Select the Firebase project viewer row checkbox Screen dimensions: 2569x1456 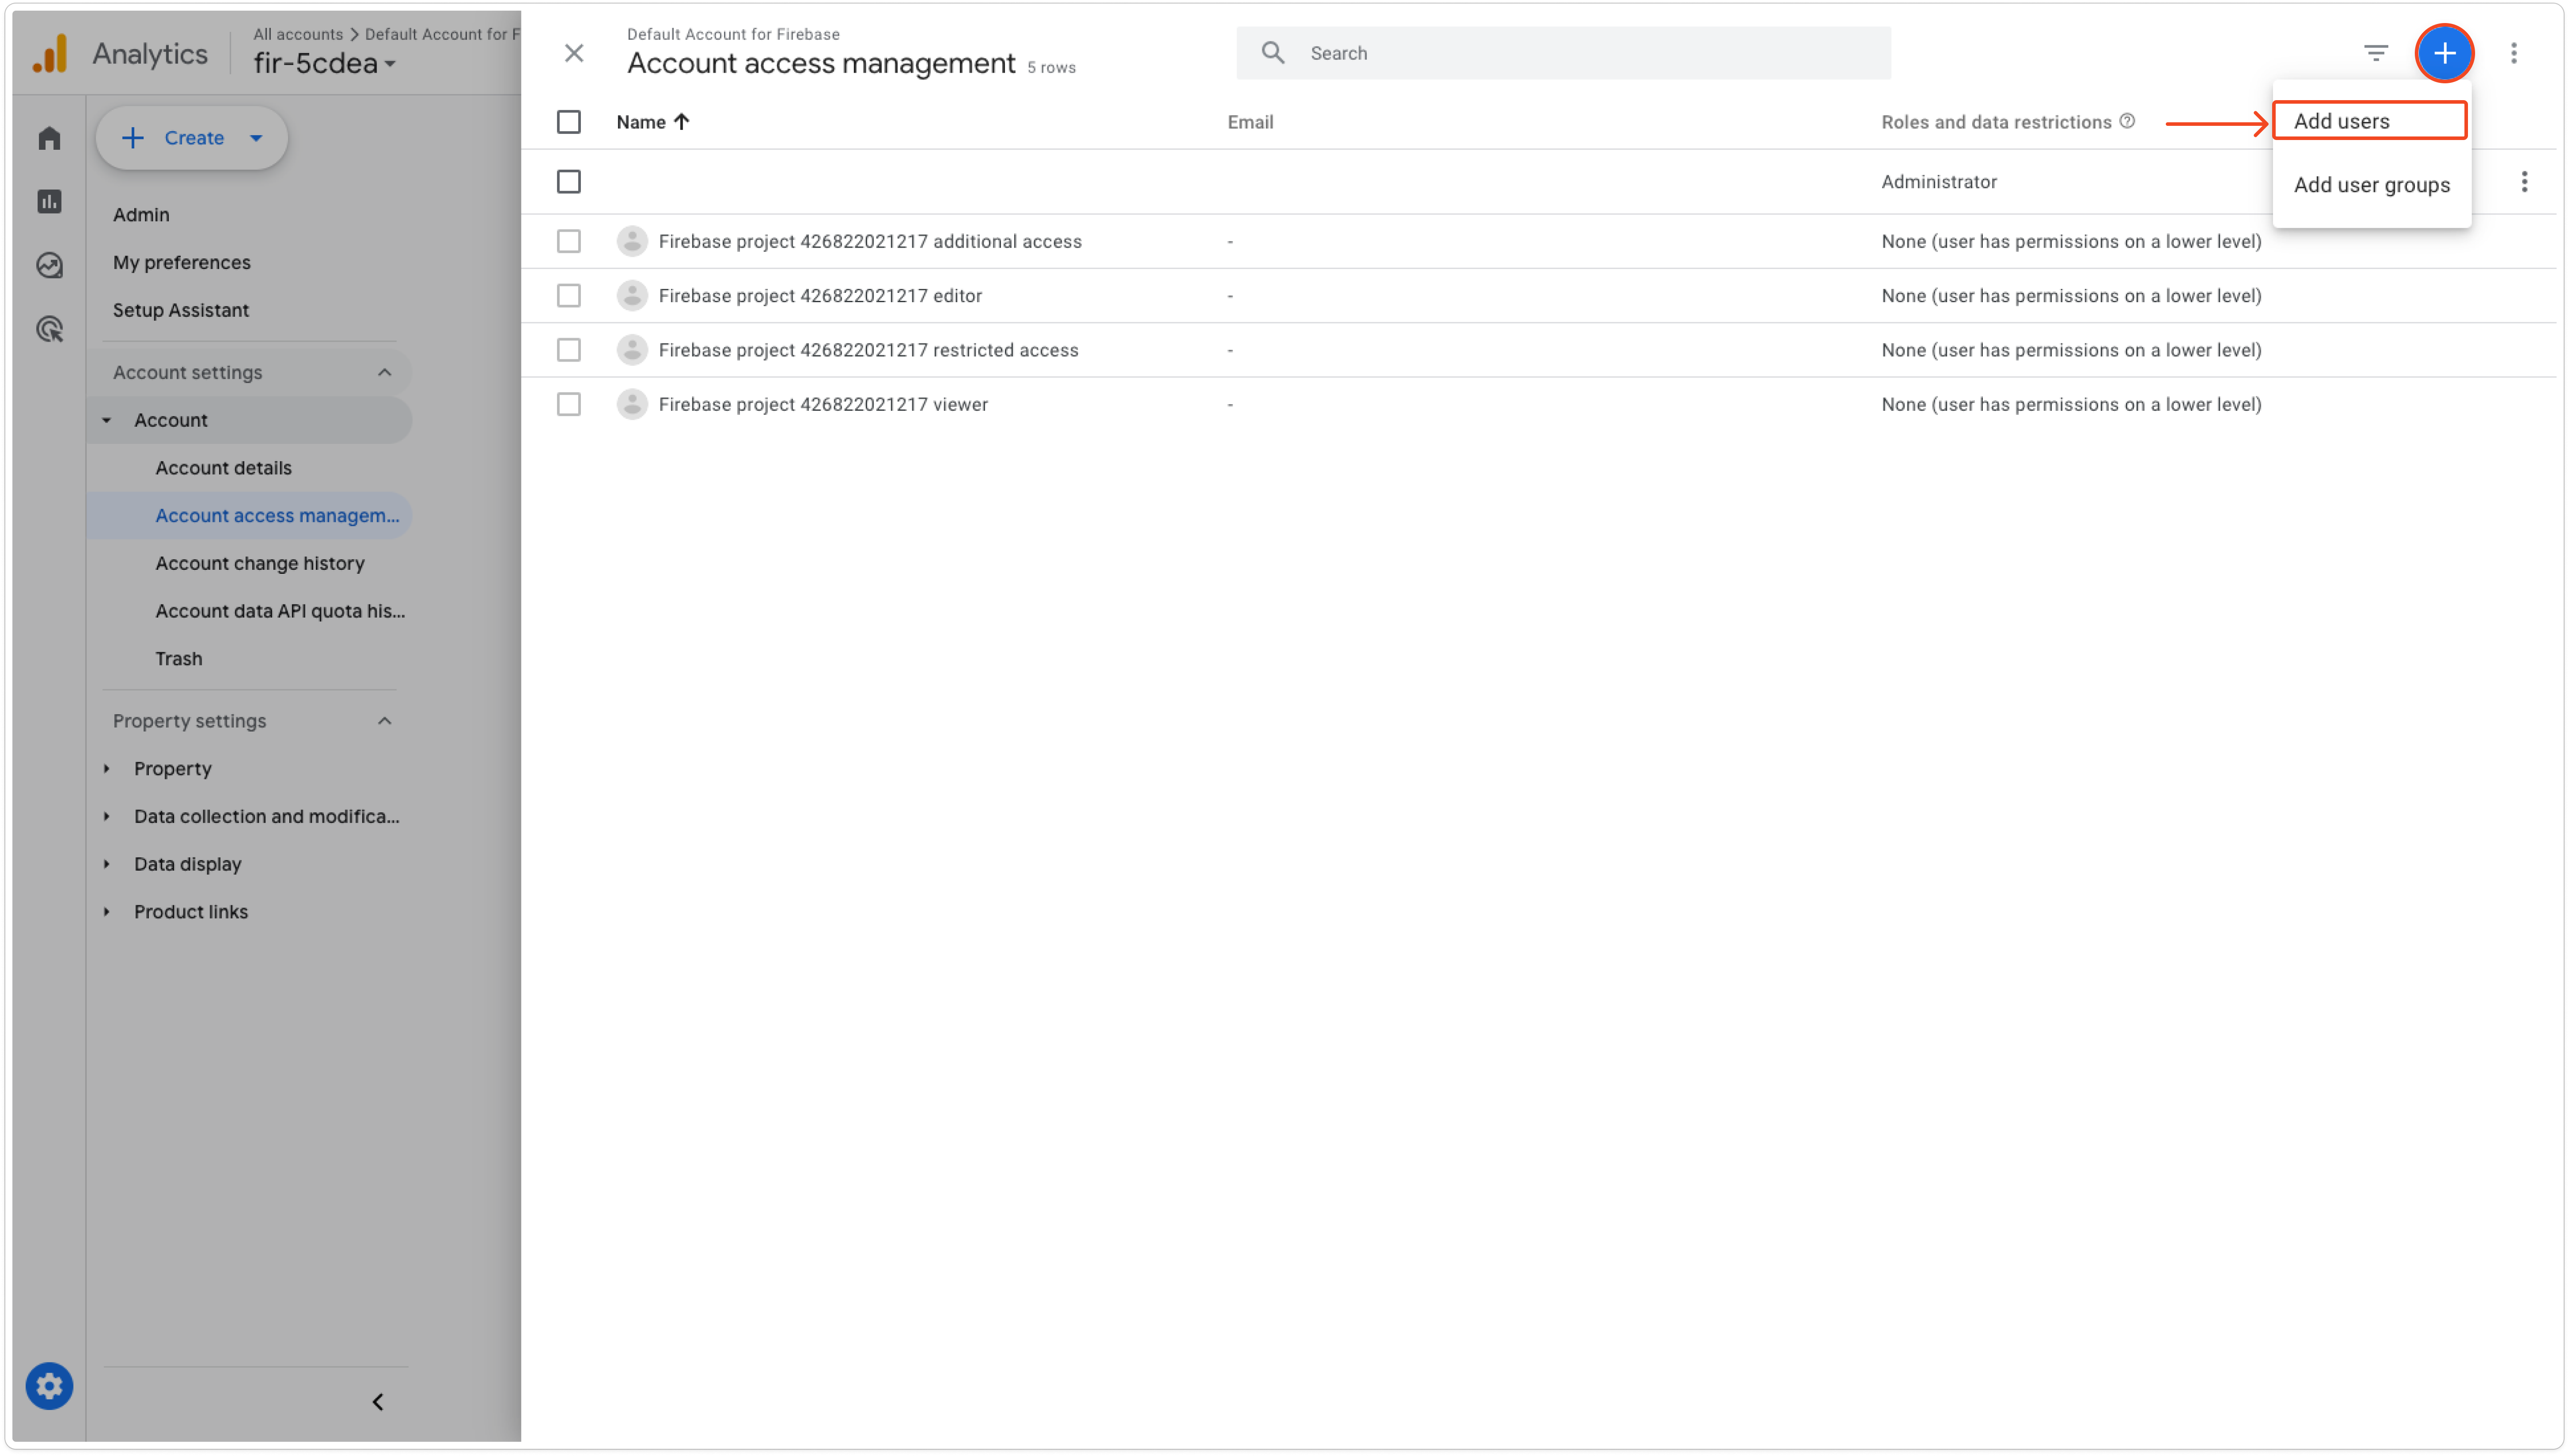(568, 404)
